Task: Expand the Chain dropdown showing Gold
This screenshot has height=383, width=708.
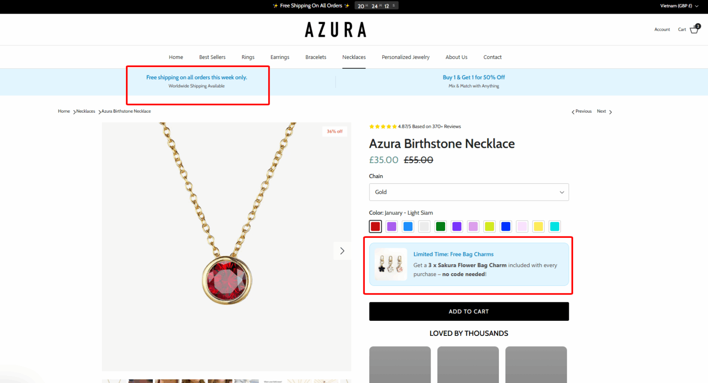Action: pos(469,192)
